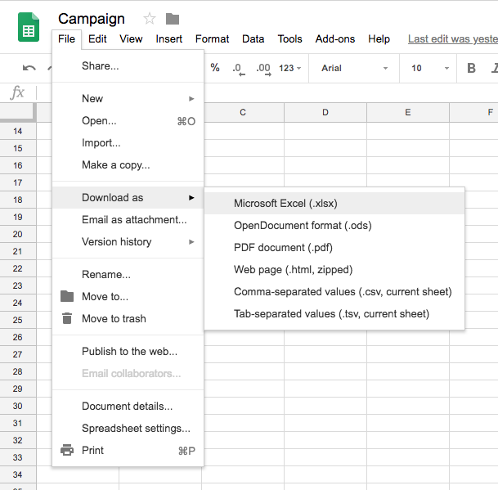Viewport: 498px width, 490px height.
Task: Open the Add-ons menu
Action: (335, 38)
